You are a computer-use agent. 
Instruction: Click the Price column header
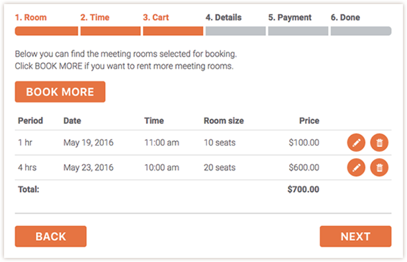pyautogui.click(x=309, y=121)
